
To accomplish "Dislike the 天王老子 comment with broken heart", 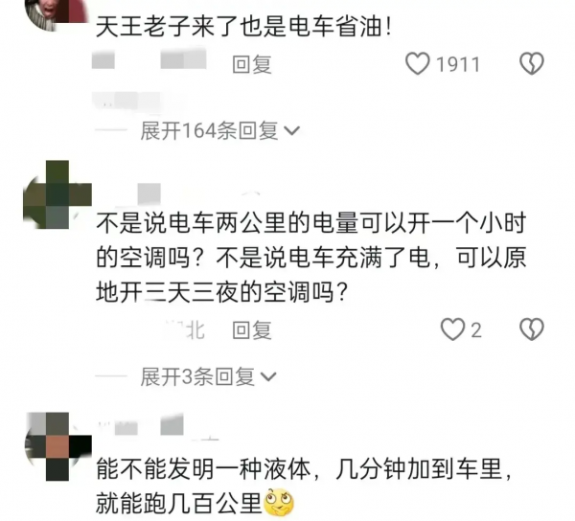I will pos(532,64).
